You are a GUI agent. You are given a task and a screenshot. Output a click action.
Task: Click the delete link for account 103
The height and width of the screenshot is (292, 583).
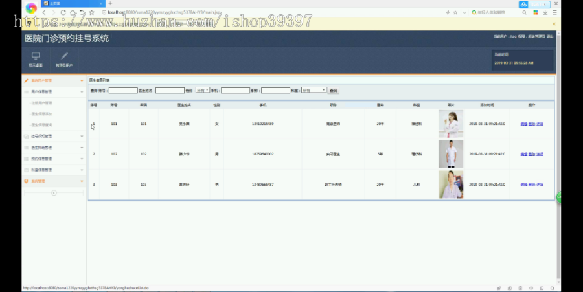532,185
